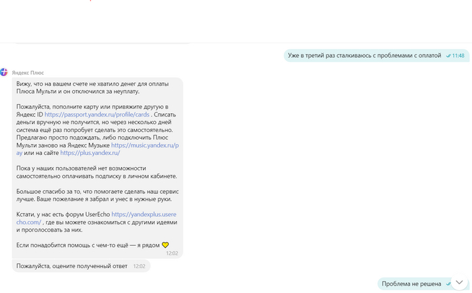
Task: Click the paragraph starting 'Пока у наших пользователей'
Action: [x=96, y=172]
